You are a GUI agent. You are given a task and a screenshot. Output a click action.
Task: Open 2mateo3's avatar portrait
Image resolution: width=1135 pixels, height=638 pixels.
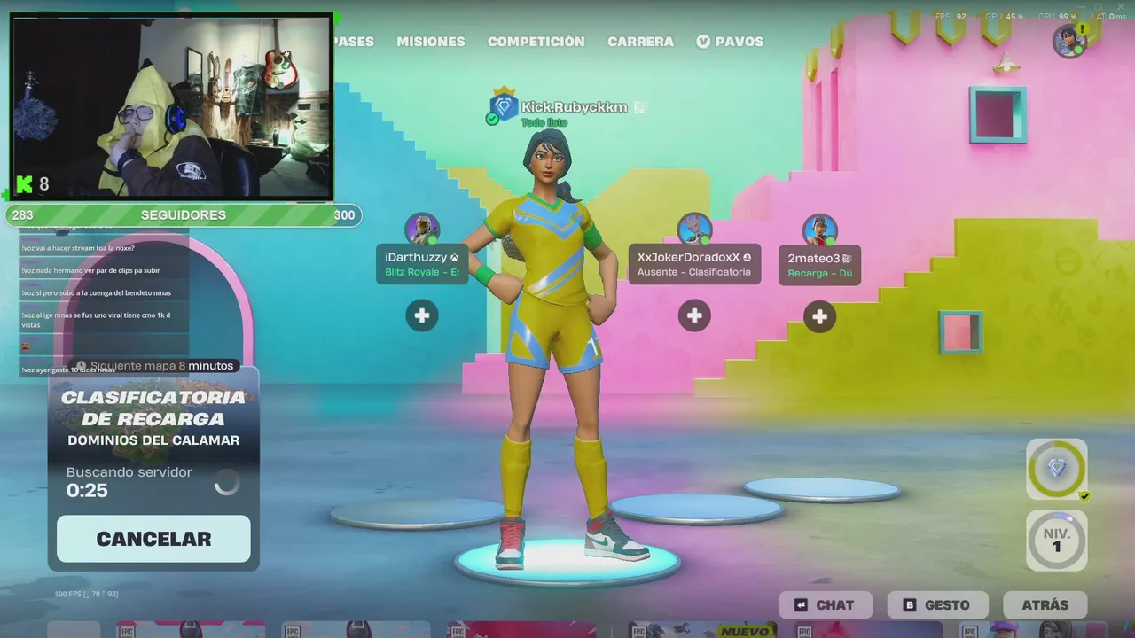(820, 230)
